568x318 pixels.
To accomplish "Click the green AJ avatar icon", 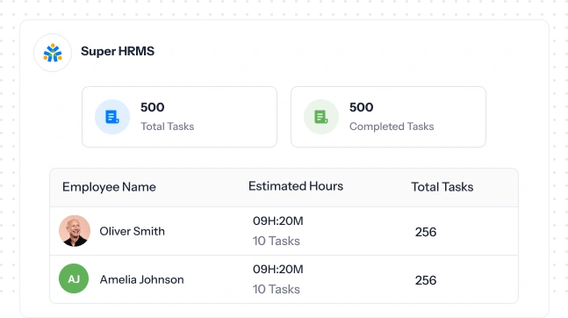I will 74,278.
